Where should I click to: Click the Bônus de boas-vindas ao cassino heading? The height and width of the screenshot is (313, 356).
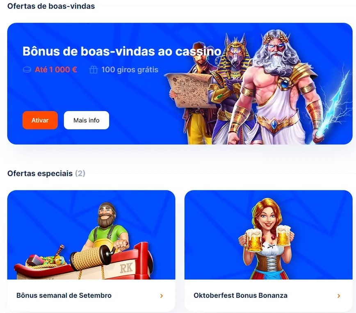(x=122, y=51)
